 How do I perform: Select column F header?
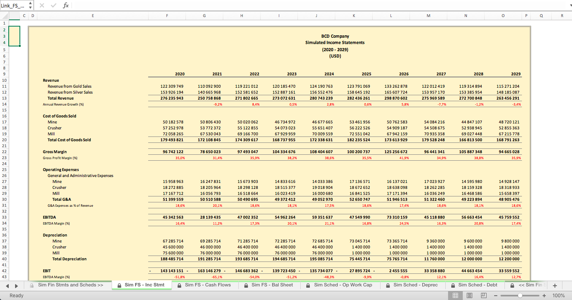[167, 16]
